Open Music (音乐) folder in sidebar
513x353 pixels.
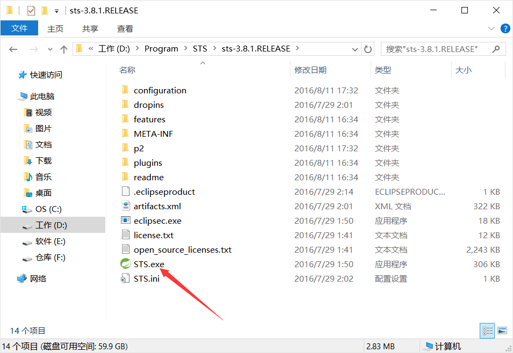(38, 176)
